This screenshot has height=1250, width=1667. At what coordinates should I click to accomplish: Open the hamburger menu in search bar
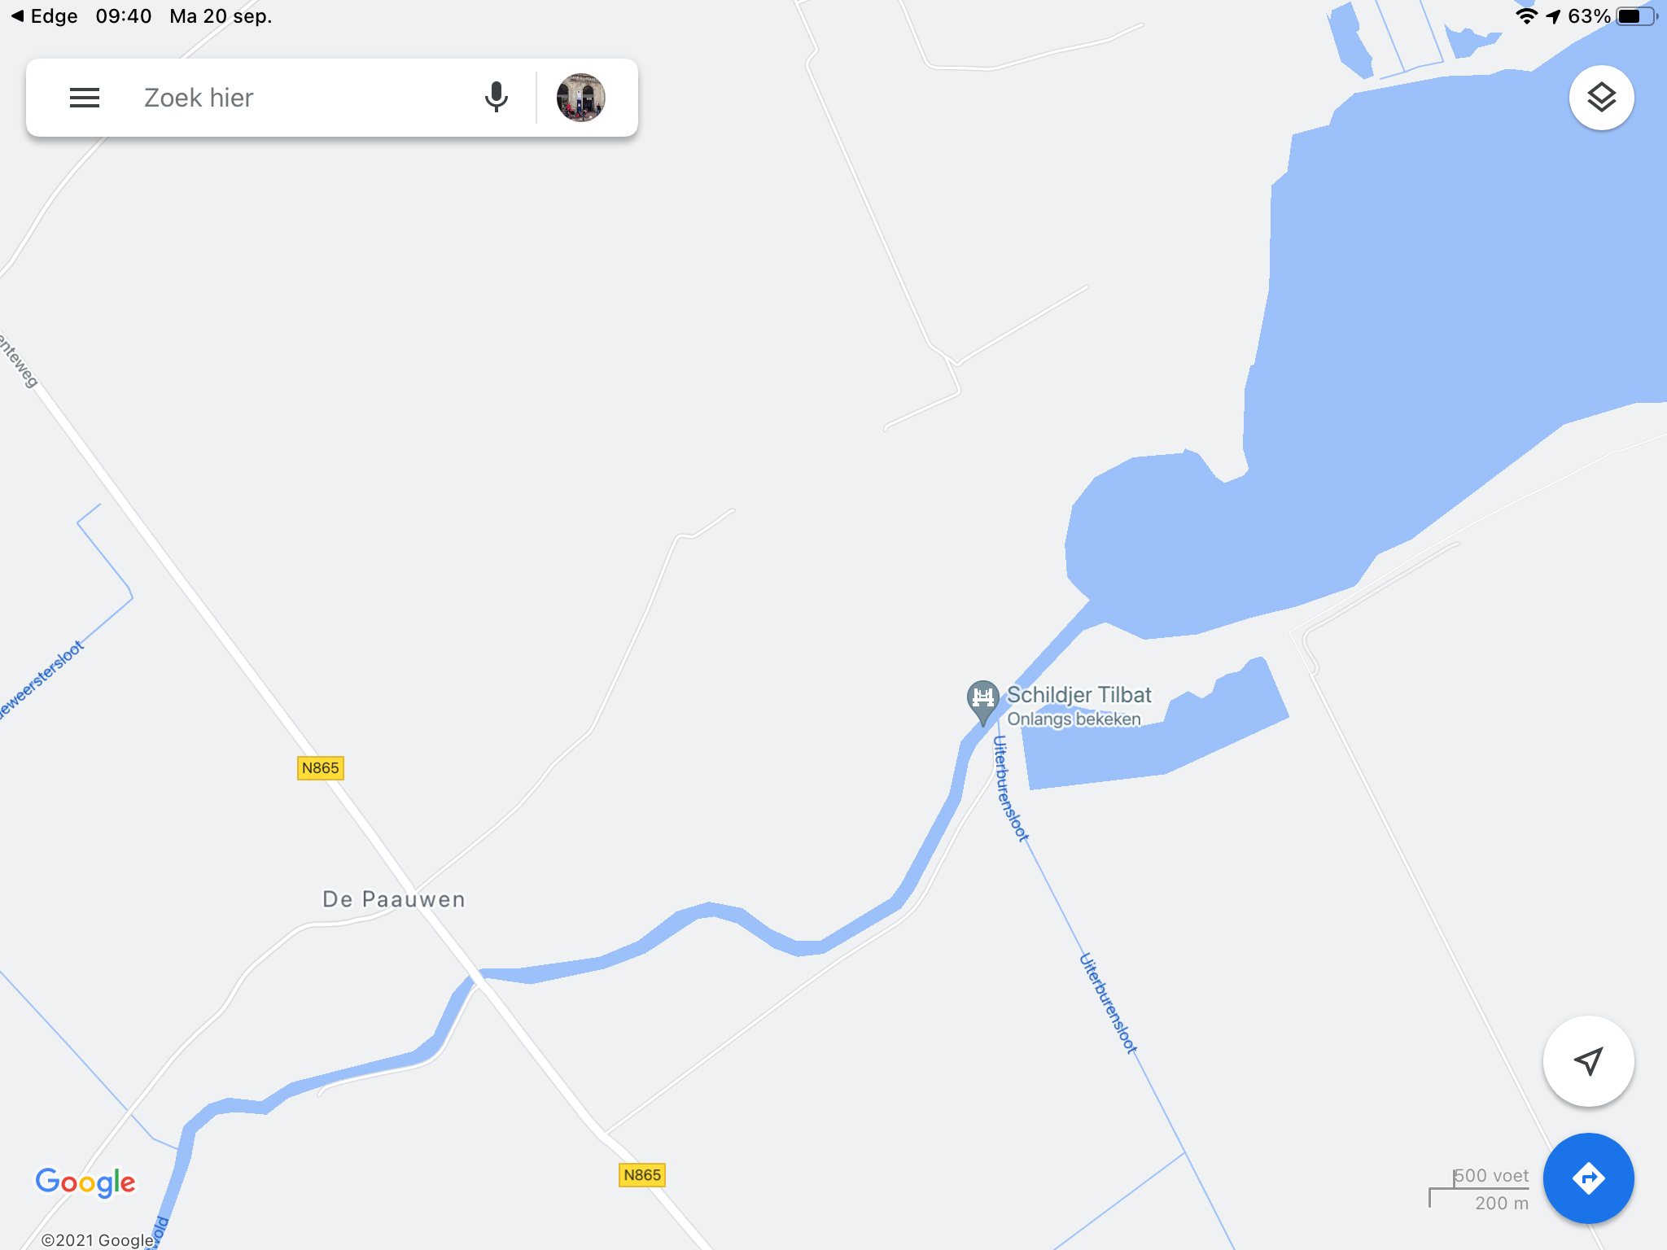(x=85, y=98)
